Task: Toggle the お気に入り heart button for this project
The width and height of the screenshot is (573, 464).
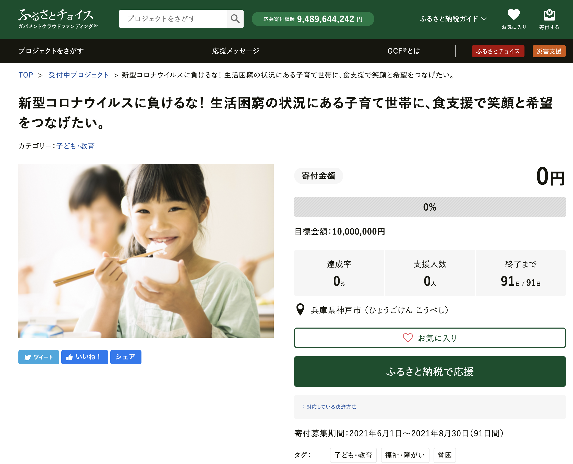Action: click(430, 338)
